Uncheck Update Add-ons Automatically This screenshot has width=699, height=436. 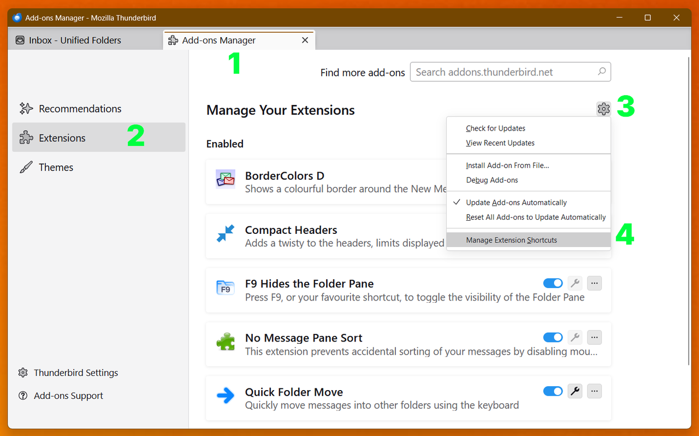pyautogui.click(x=528, y=202)
